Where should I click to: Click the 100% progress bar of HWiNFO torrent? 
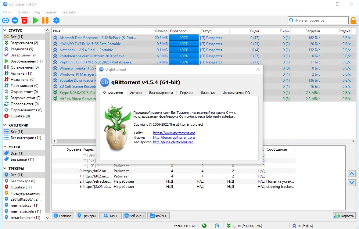click(184, 44)
